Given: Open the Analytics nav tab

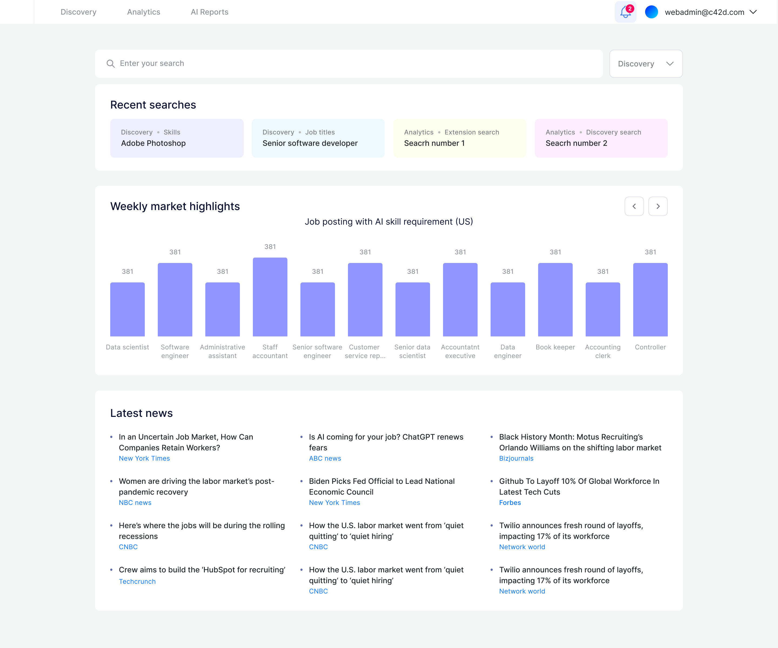Looking at the screenshot, I should [144, 12].
